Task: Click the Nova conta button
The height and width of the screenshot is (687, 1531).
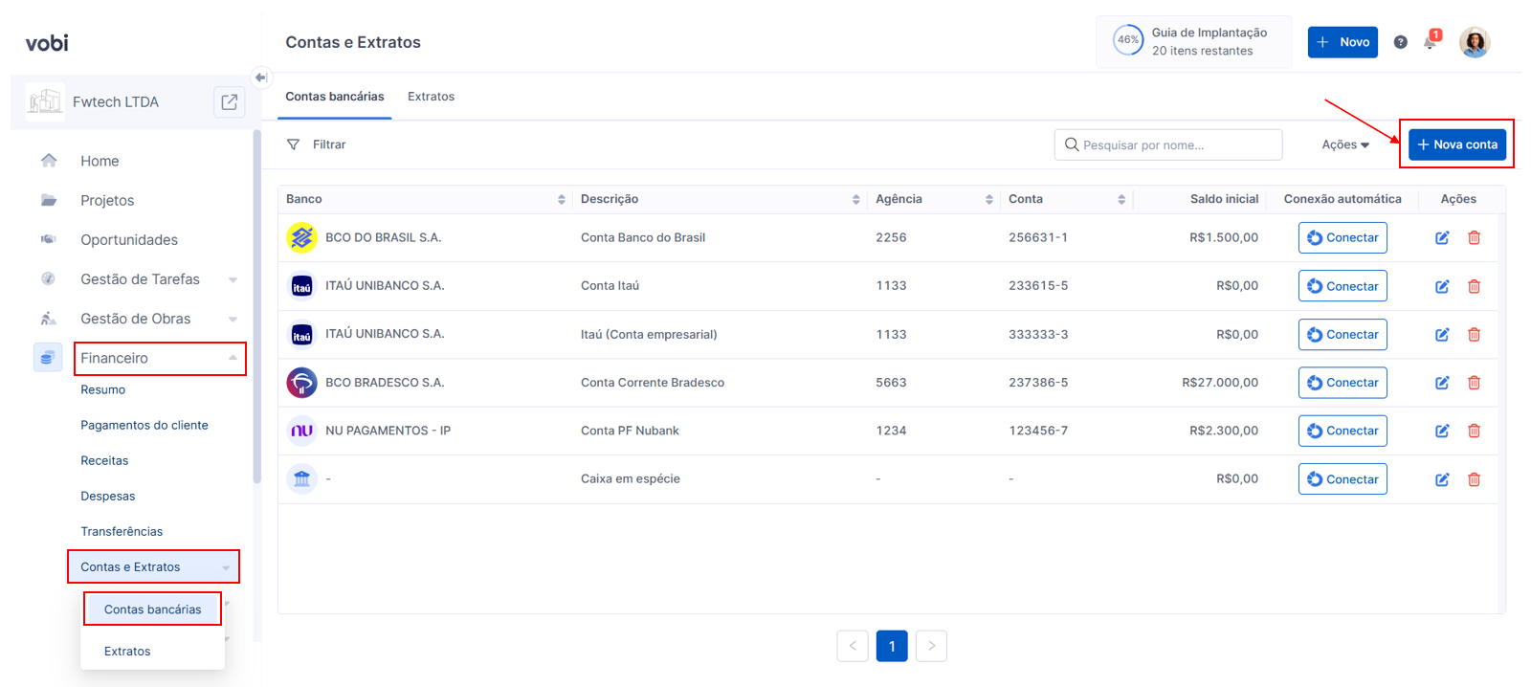Action: pos(1457,144)
